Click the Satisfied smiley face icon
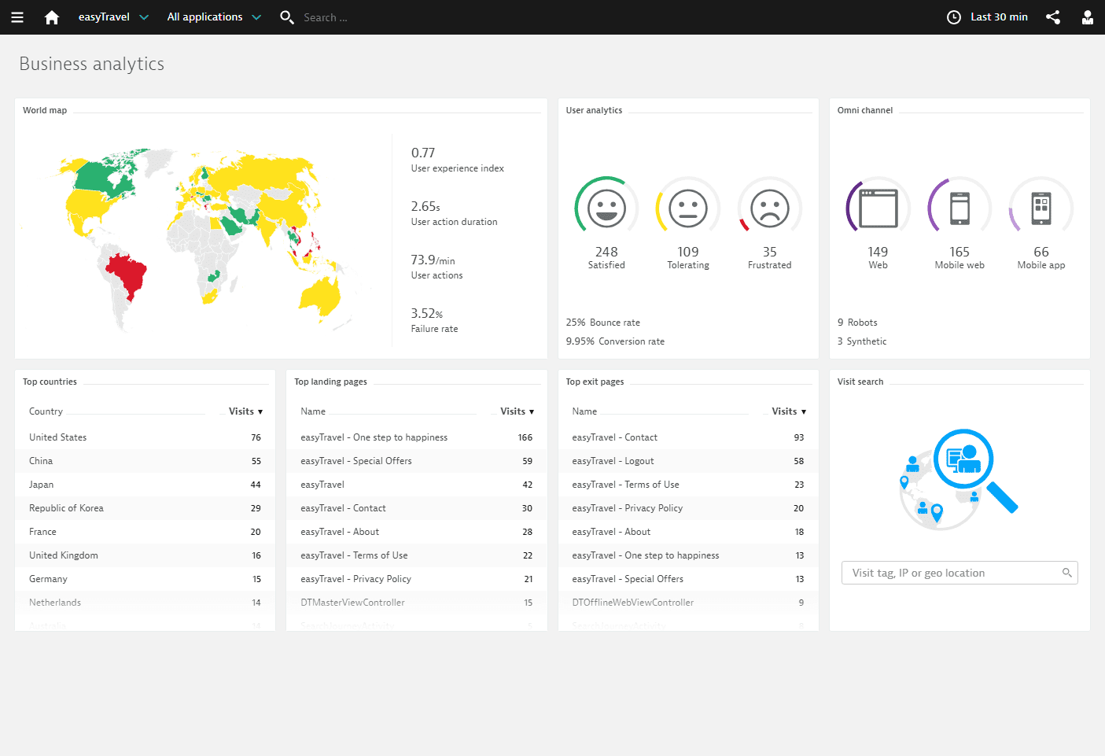 (x=606, y=208)
